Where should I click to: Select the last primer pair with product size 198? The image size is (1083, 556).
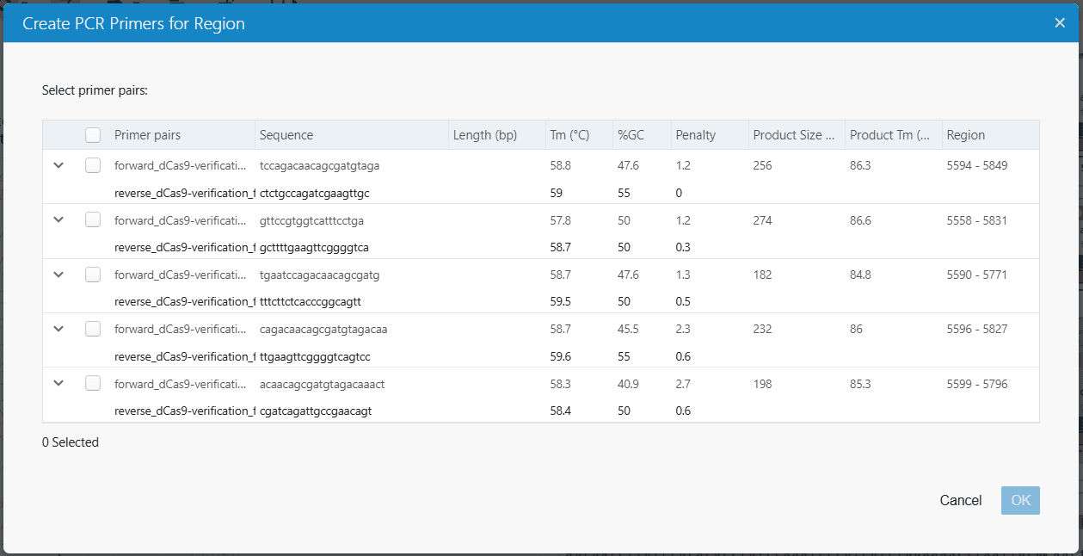coord(93,383)
